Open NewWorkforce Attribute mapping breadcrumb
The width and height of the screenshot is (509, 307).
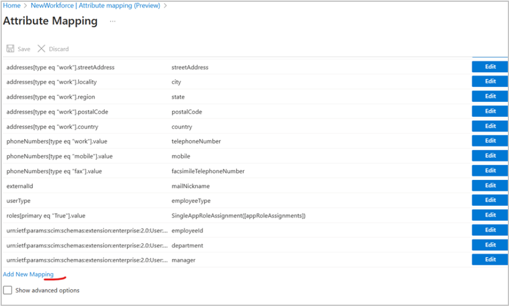[x=96, y=6]
